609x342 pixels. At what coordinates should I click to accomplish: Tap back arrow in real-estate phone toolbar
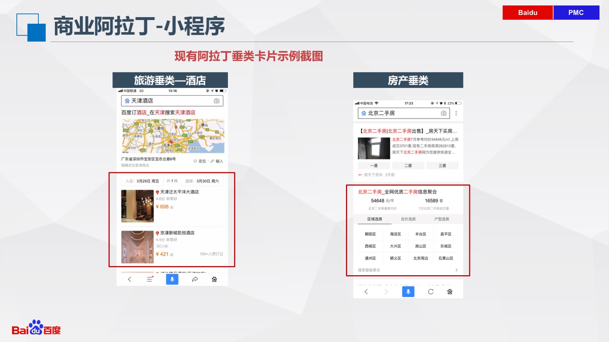[366, 292]
